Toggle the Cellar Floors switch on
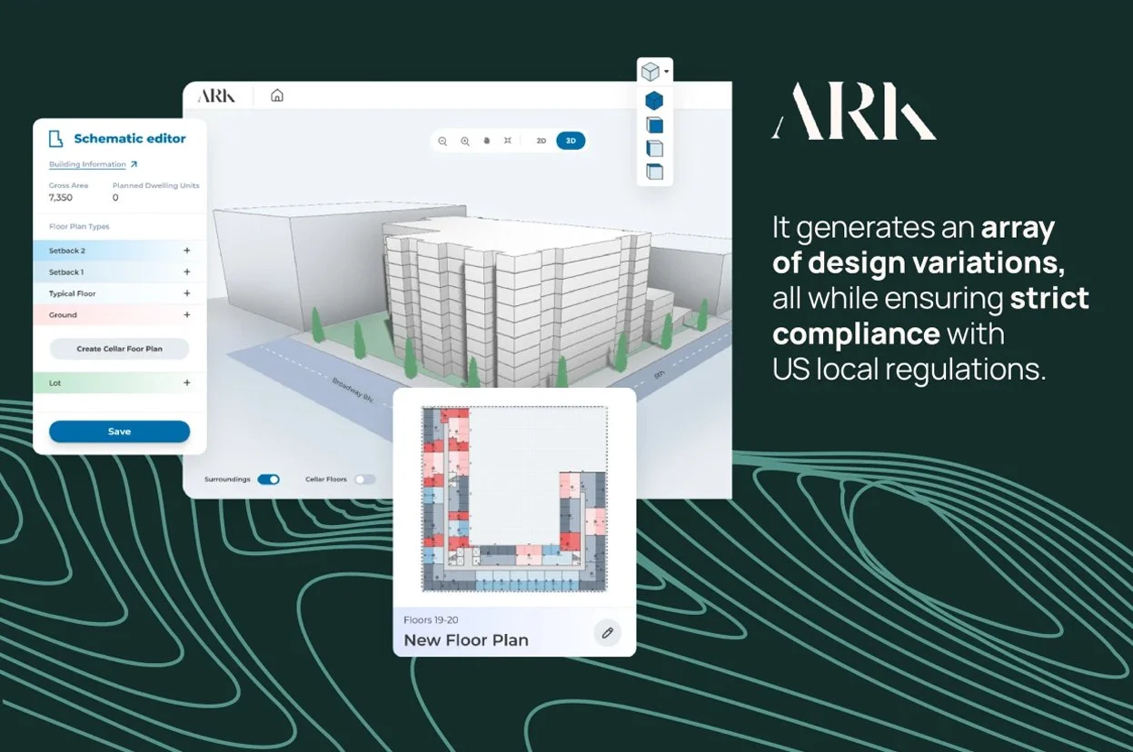This screenshot has width=1133, height=752. pyautogui.click(x=364, y=479)
